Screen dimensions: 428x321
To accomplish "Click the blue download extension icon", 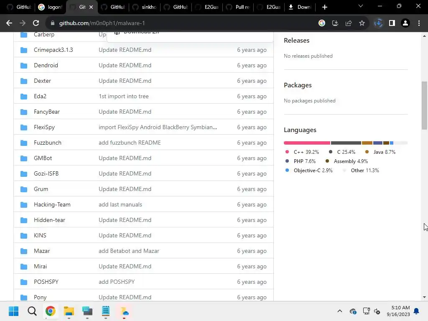I will [x=378, y=23].
